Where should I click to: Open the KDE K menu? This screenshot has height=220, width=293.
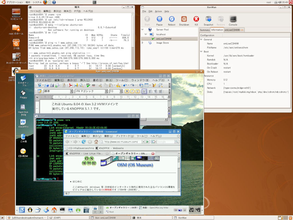point(22,210)
